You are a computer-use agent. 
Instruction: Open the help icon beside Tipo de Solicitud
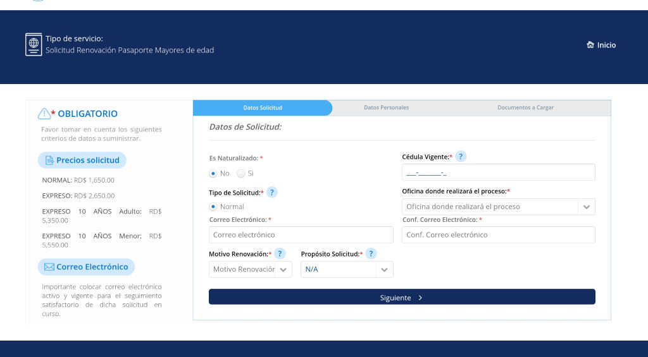271,192
